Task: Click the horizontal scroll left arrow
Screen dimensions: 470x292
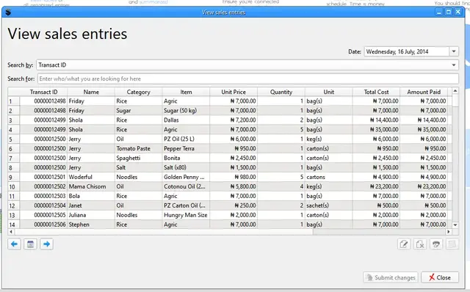Action: coord(11,232)
